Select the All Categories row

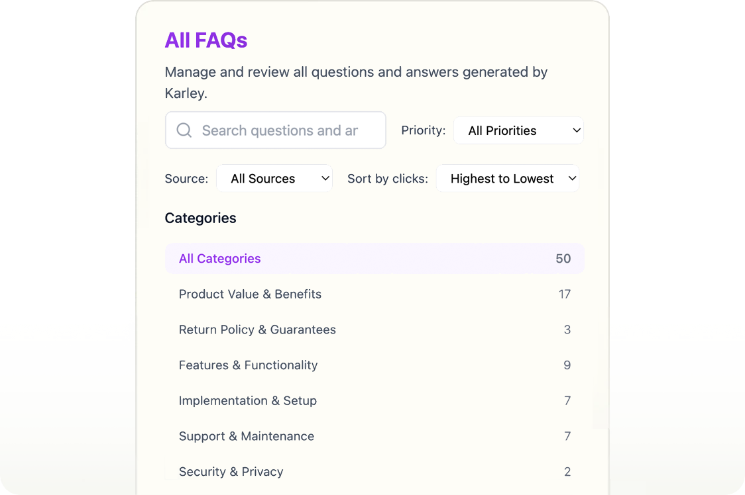coord(374,259)
